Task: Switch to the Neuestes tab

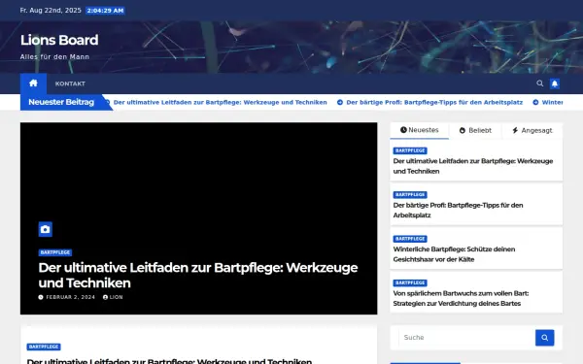Action: coord(420,130)
